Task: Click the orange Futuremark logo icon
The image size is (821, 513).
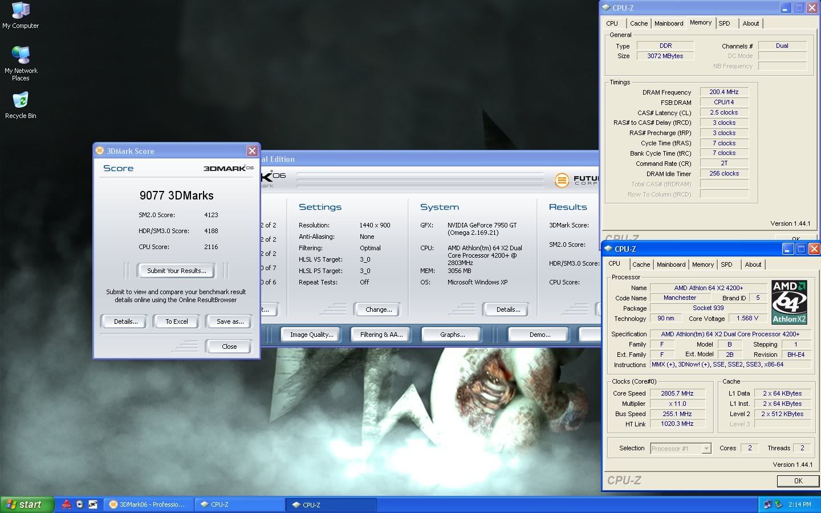Action: coord(562,180)
